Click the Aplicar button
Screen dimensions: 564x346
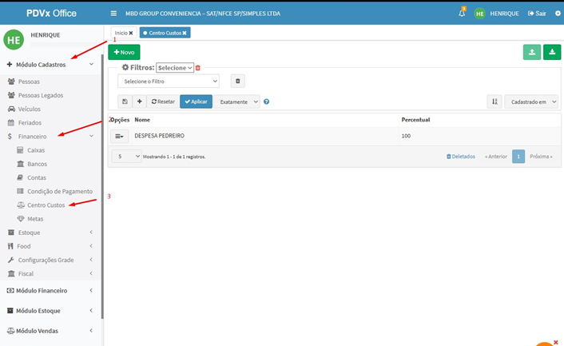click(x=196, y=101)
